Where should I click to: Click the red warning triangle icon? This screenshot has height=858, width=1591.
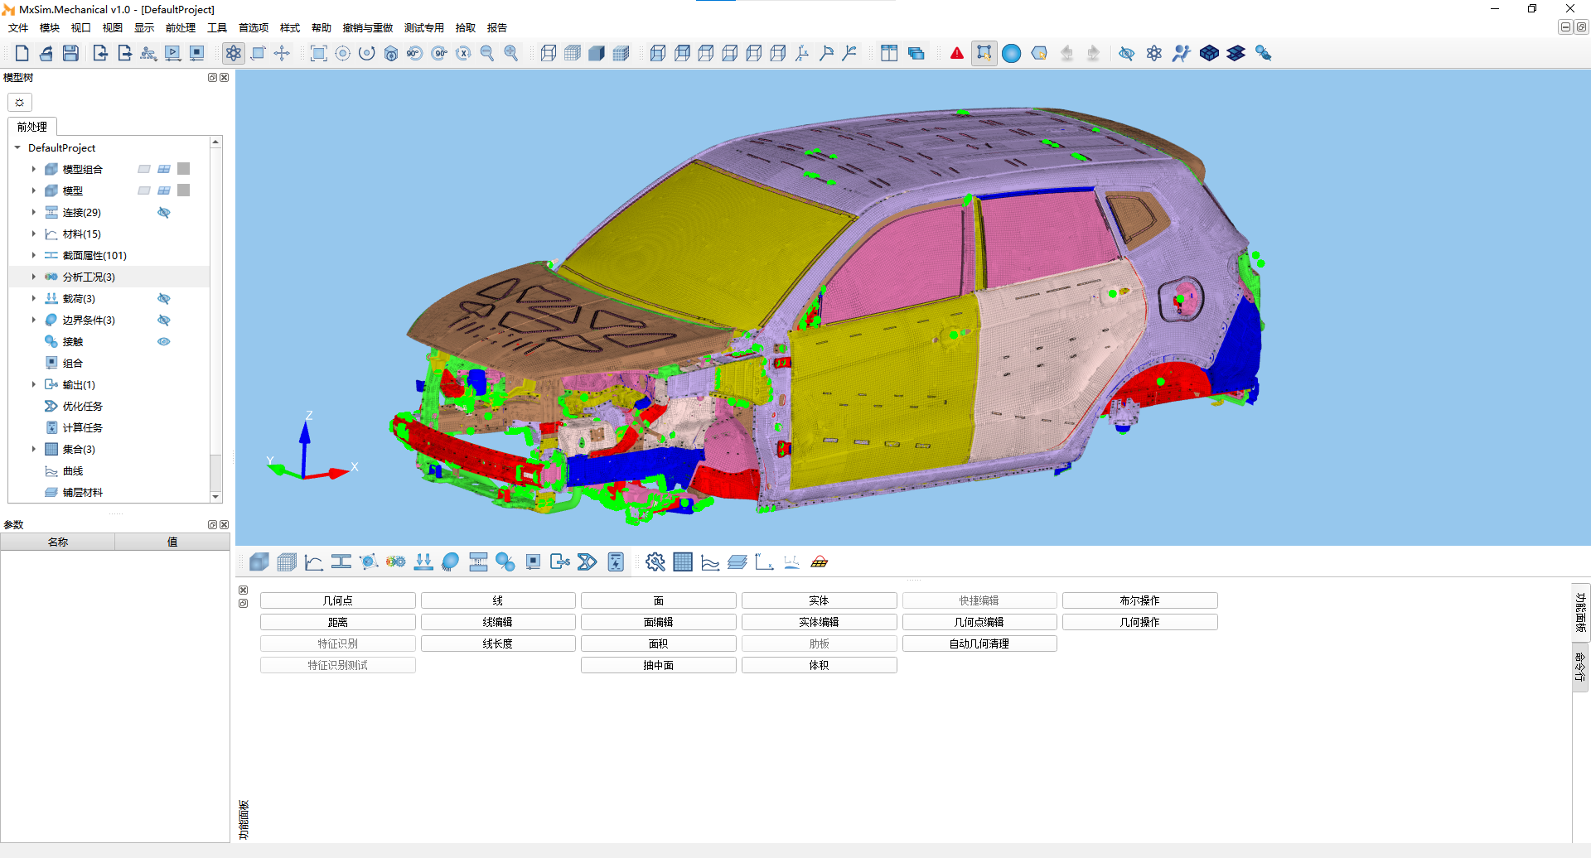tap(957, 54)
